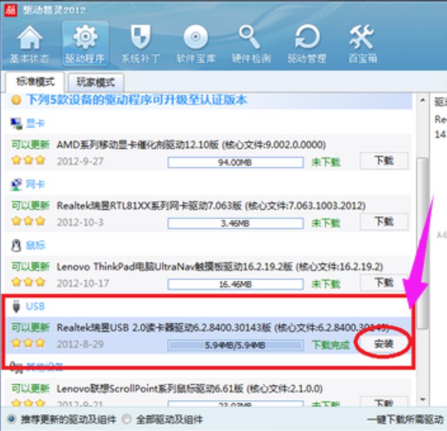This screenshot has height=431, width=447.
Task: Select the 驱动程序 gear icon
Action: pos(85,44)
